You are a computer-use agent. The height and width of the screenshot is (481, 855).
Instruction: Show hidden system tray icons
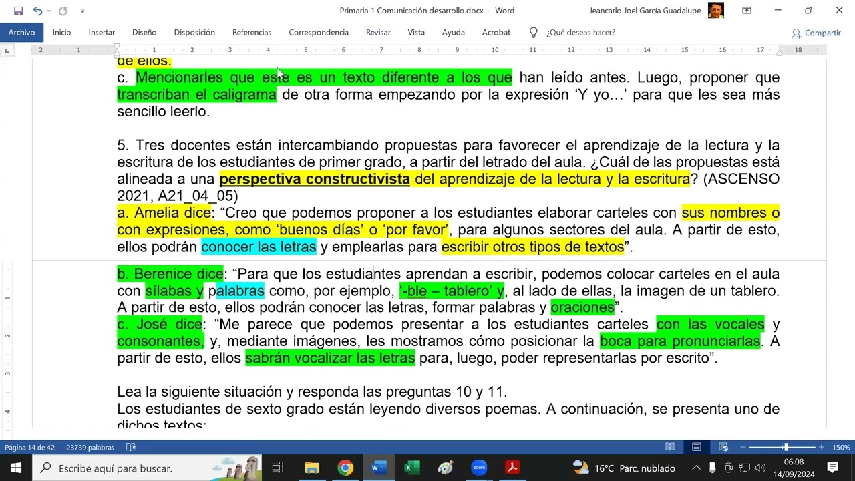click(696, 468)
